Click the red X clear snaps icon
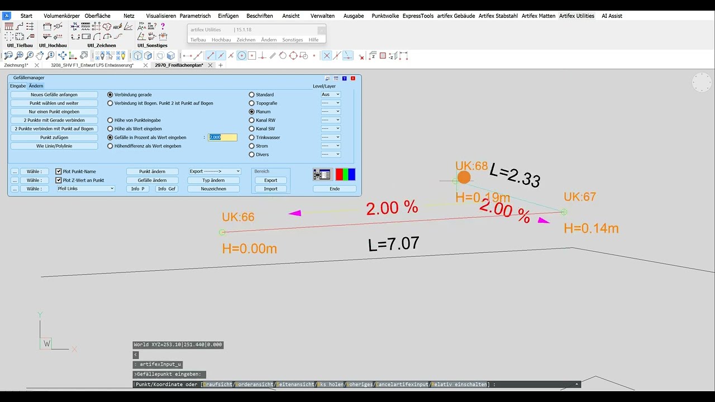Image resolution: width=715 pixels, height=402 pixels. click(x=361, y=57)
